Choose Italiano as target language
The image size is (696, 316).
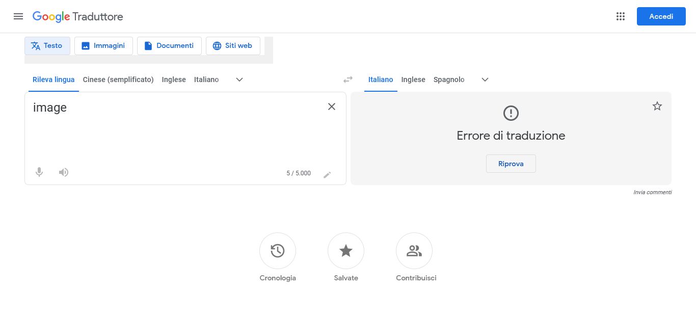click(381, 80)
